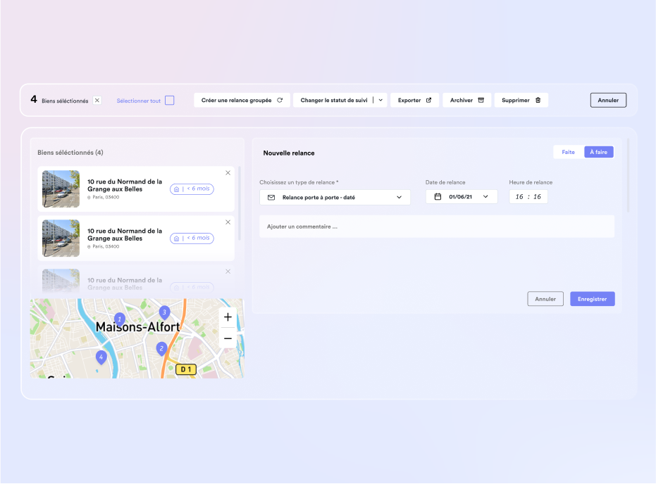The width and height of the screenshot is (656, 484).
Task: Remove the third faded property card with its X
Action: [x=228, y=272]
